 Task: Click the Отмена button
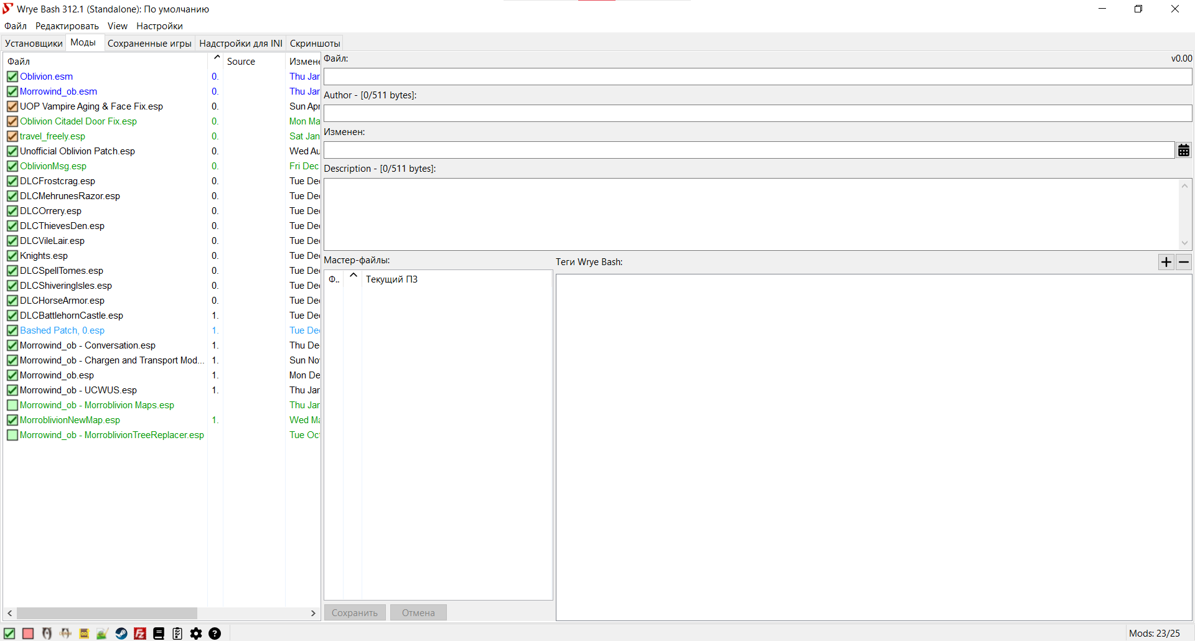coord(418,613)
